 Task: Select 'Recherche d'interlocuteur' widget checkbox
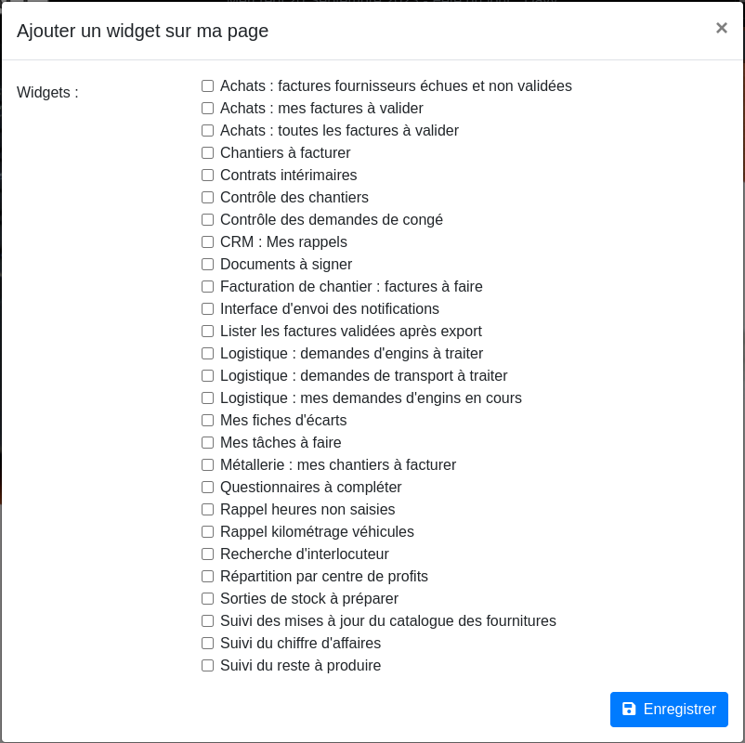[x=208, y=554]
